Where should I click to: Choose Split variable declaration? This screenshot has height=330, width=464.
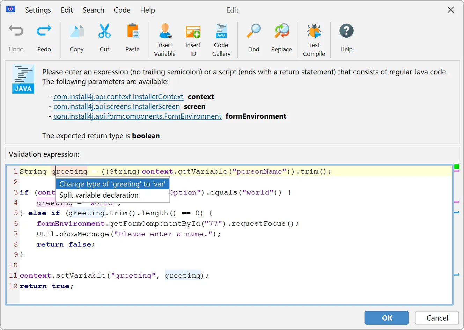[112, 195]
